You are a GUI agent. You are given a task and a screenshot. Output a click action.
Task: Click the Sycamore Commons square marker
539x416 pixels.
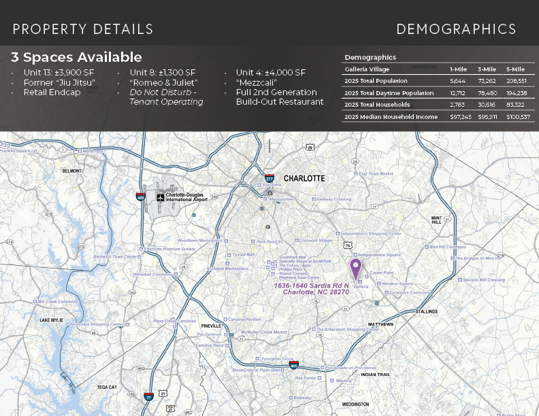click(x=387, y=293)
